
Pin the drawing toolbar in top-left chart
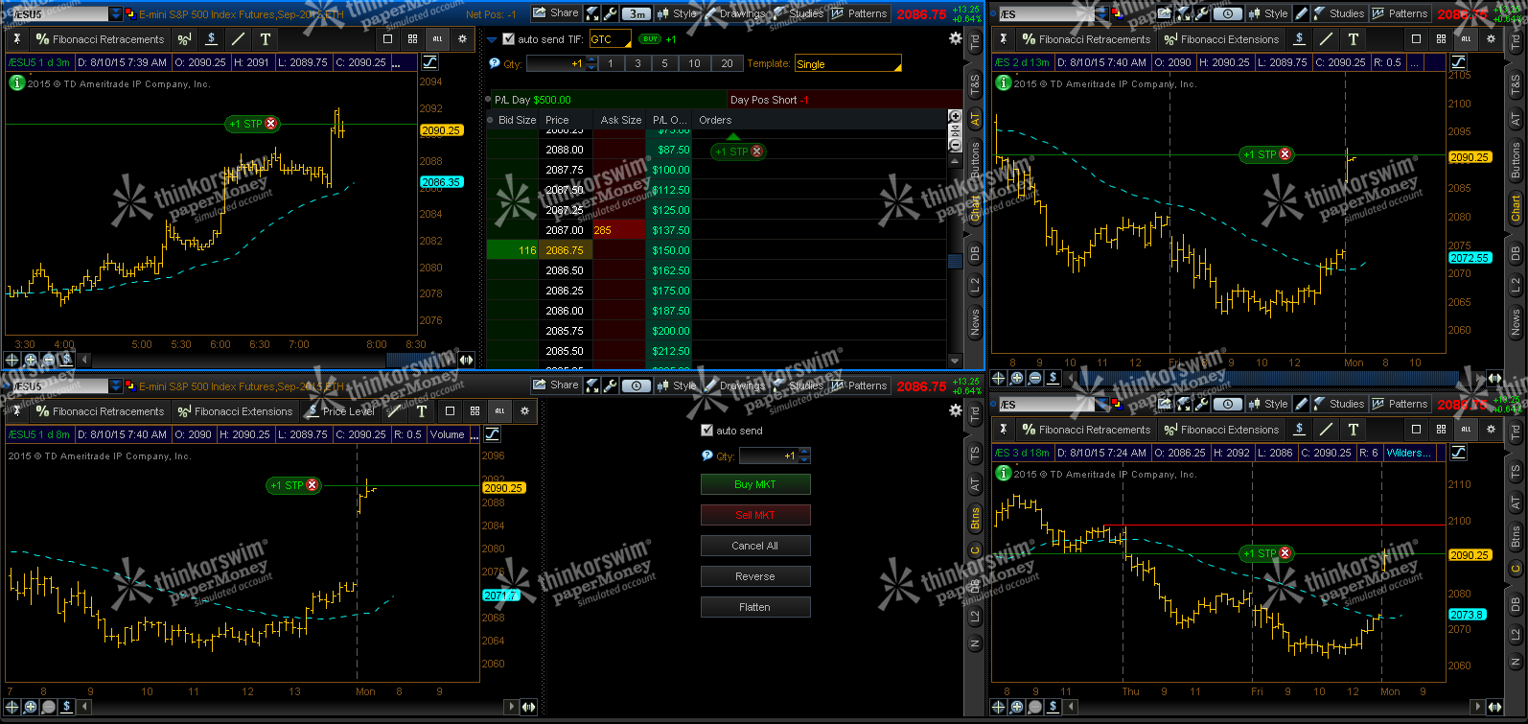[x=16, y=39]
